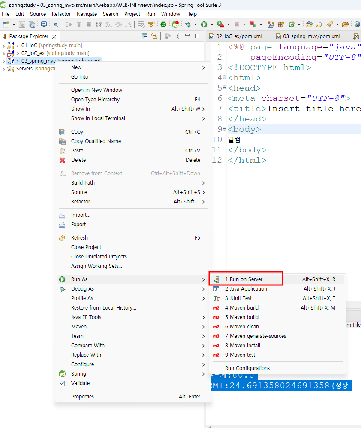
Task: Collapse the html fold marker on line 4
Action: [x=224, y=77]
